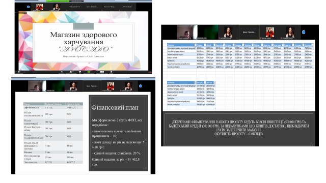
Task: Open Травень column filter dropdown
Action: click(243, 45)
